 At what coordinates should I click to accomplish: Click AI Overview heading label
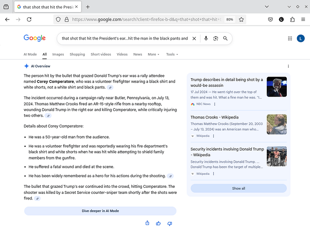click(x=40, y=66)
